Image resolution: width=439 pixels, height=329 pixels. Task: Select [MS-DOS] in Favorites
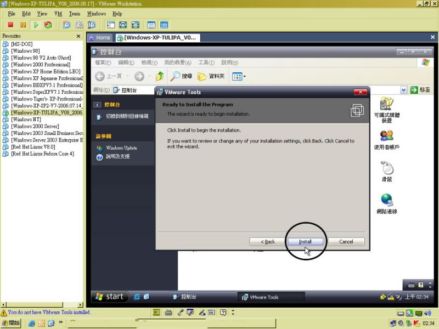[21, 44]
